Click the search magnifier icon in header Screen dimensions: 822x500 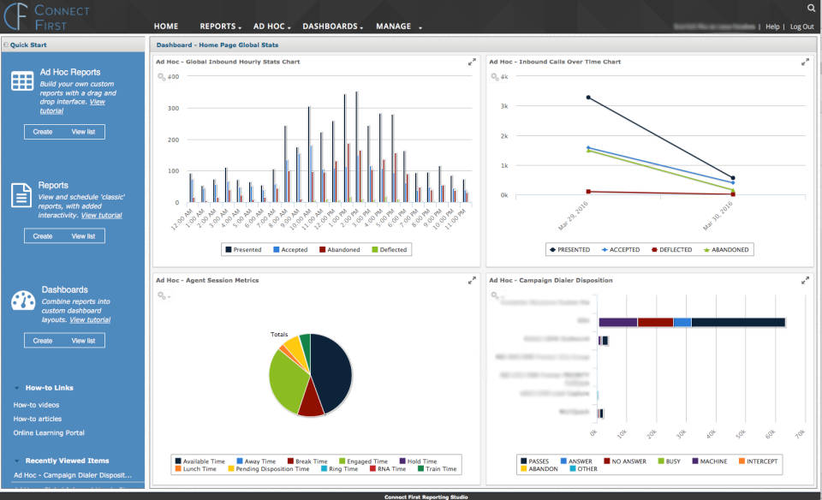(x=811, y=8)
